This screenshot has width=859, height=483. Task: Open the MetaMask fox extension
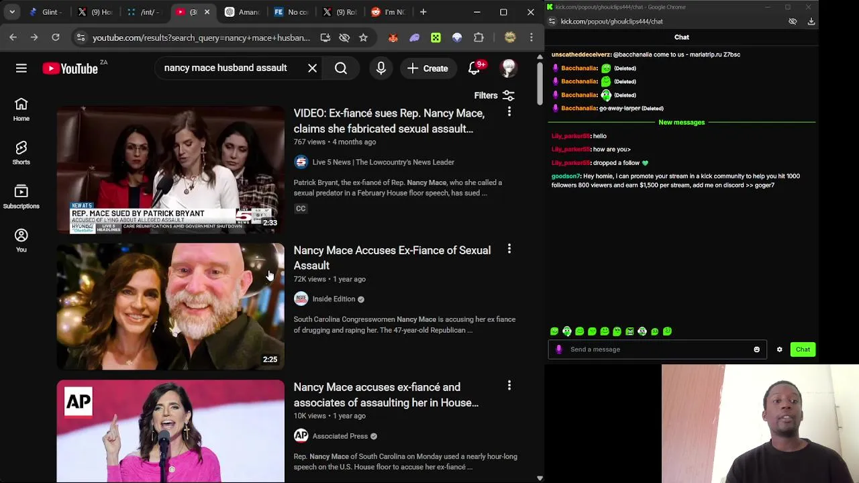pyautogui.click(x=393, y=38)
